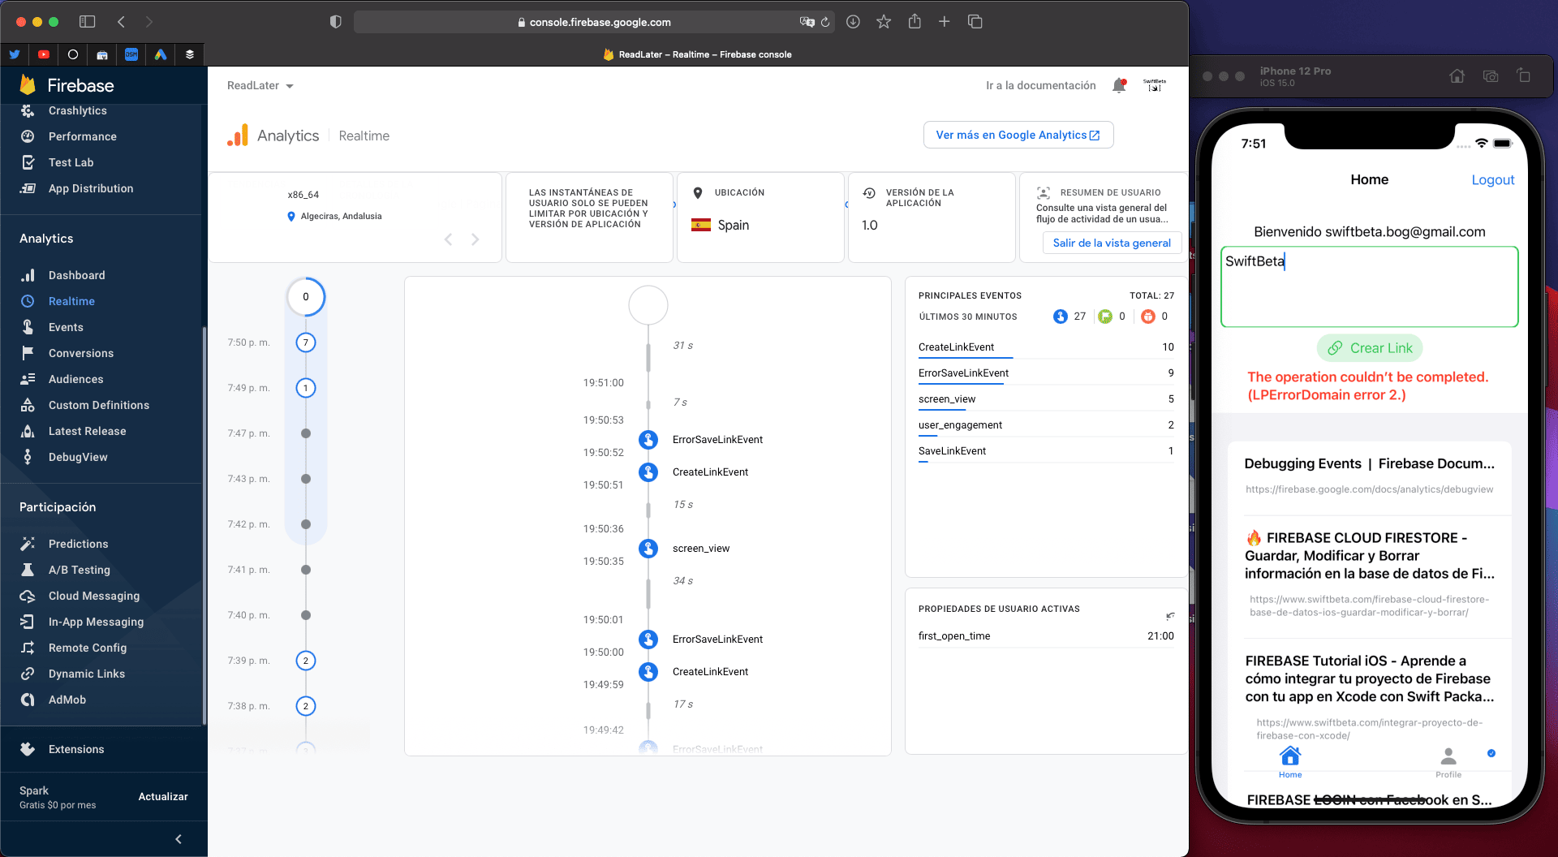Open the Conversions flag icon
Screen dimensions: 1558x857
28,353
